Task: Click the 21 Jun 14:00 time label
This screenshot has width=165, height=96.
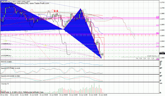Action: (93, 95)
